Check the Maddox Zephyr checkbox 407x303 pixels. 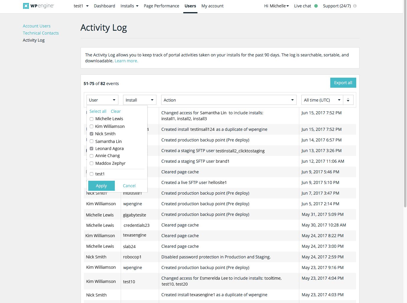click(91, 163)
